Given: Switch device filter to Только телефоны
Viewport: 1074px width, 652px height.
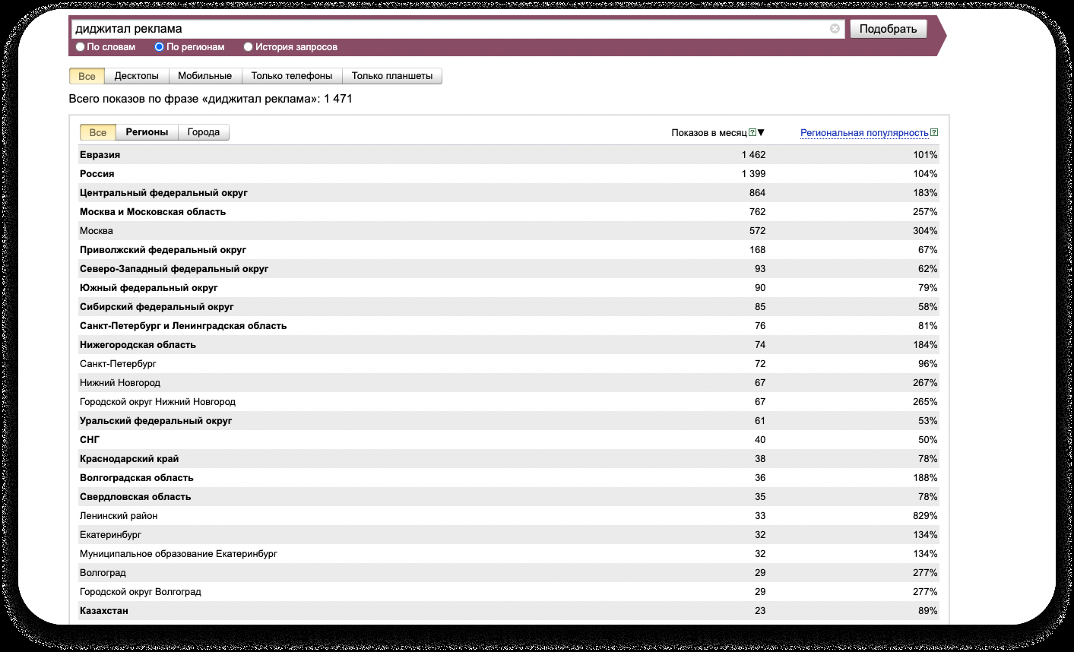Looking at the screenshot, I should (x=292, y=76).
